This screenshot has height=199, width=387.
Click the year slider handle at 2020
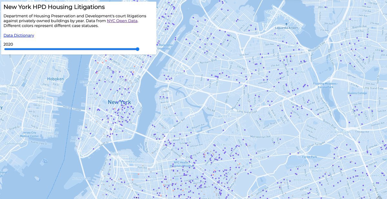(x=137, y=49)
